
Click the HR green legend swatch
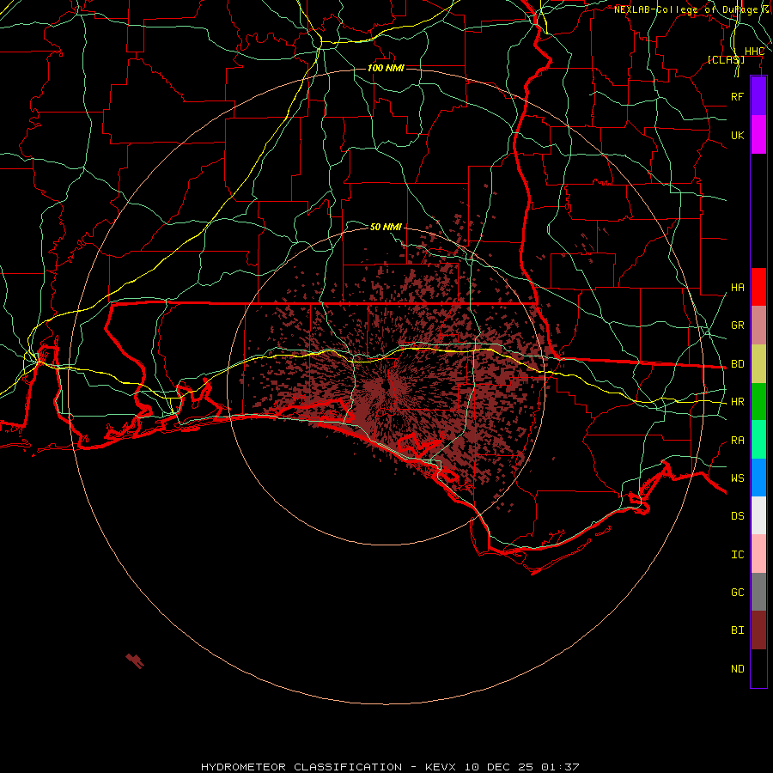758,401
